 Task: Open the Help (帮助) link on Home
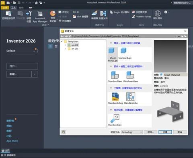click(x=9, y=126)
